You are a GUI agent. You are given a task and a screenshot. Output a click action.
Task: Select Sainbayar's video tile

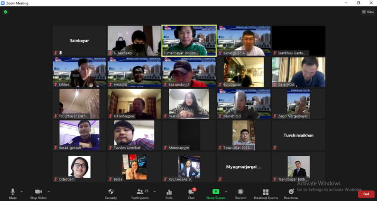tap(79, 41)
